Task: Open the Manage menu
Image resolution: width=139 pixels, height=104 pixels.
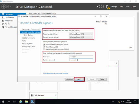Action: point(114,7)
